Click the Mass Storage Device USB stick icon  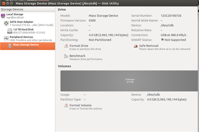tap(10, 46)
